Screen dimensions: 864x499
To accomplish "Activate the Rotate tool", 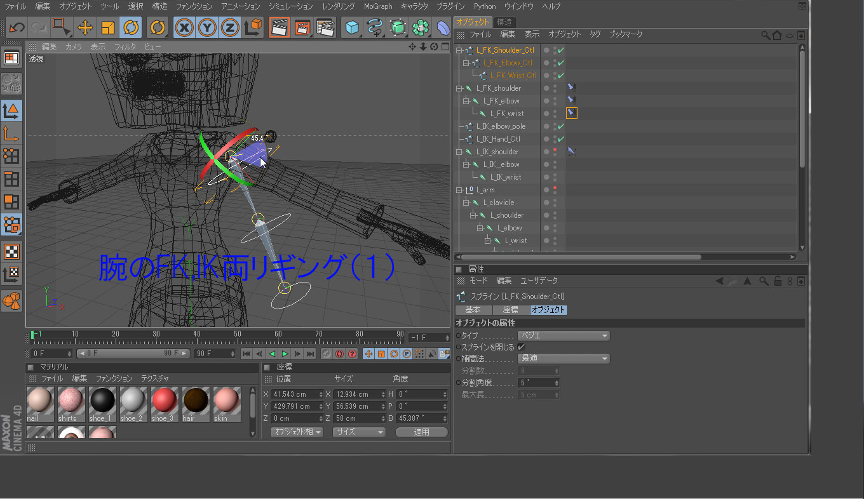I will coord(131,27).
